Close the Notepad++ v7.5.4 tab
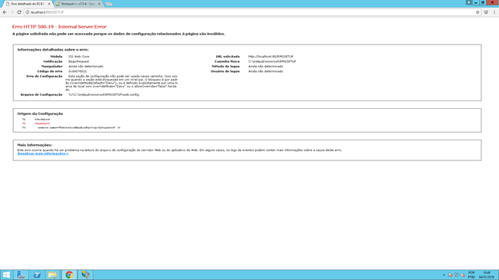This screenshot has height=280, width=499. coord(99,4)
